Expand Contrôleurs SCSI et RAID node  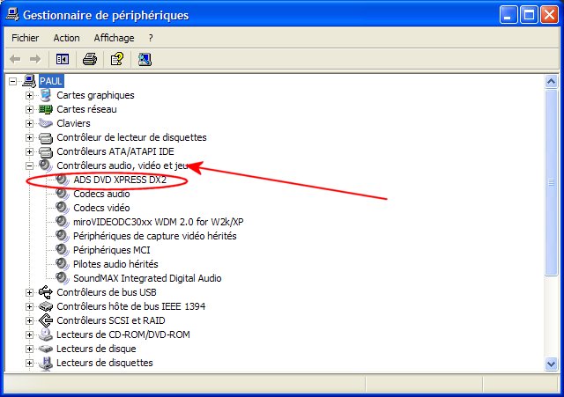[29, 320]
